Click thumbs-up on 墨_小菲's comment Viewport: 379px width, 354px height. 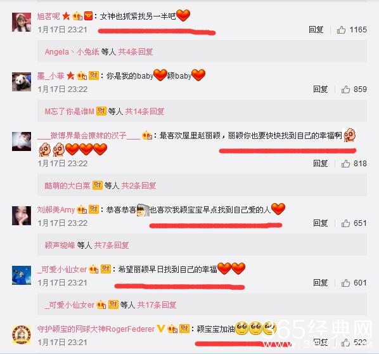[x=345, y=89]
